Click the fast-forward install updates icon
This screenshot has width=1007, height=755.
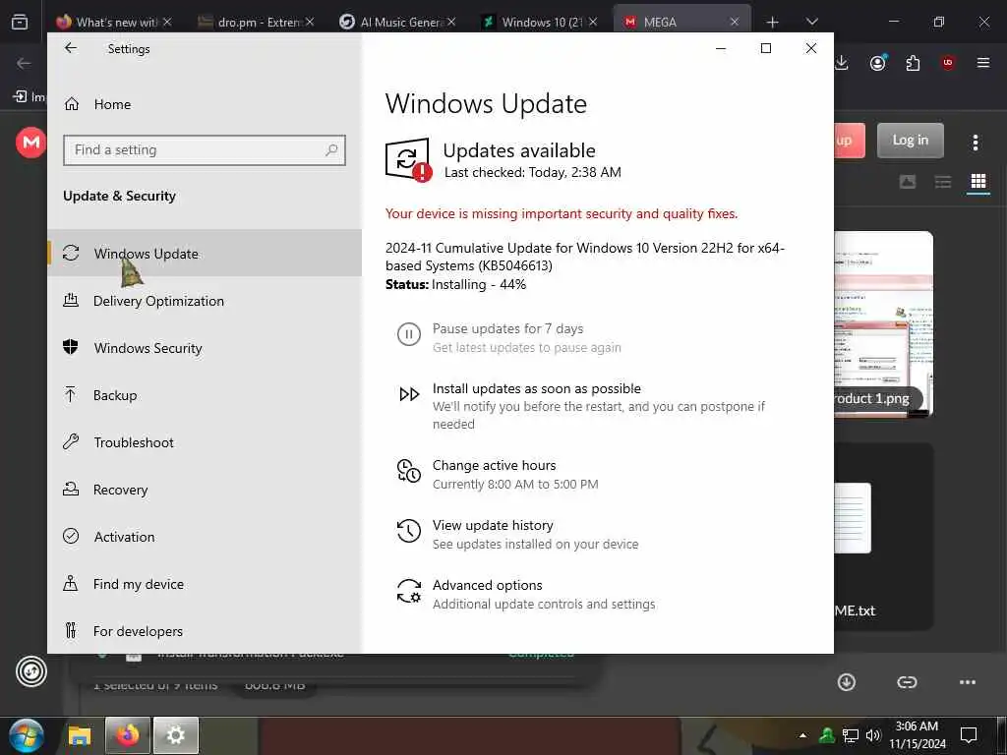pyautogui.click(x=409, y=394)
